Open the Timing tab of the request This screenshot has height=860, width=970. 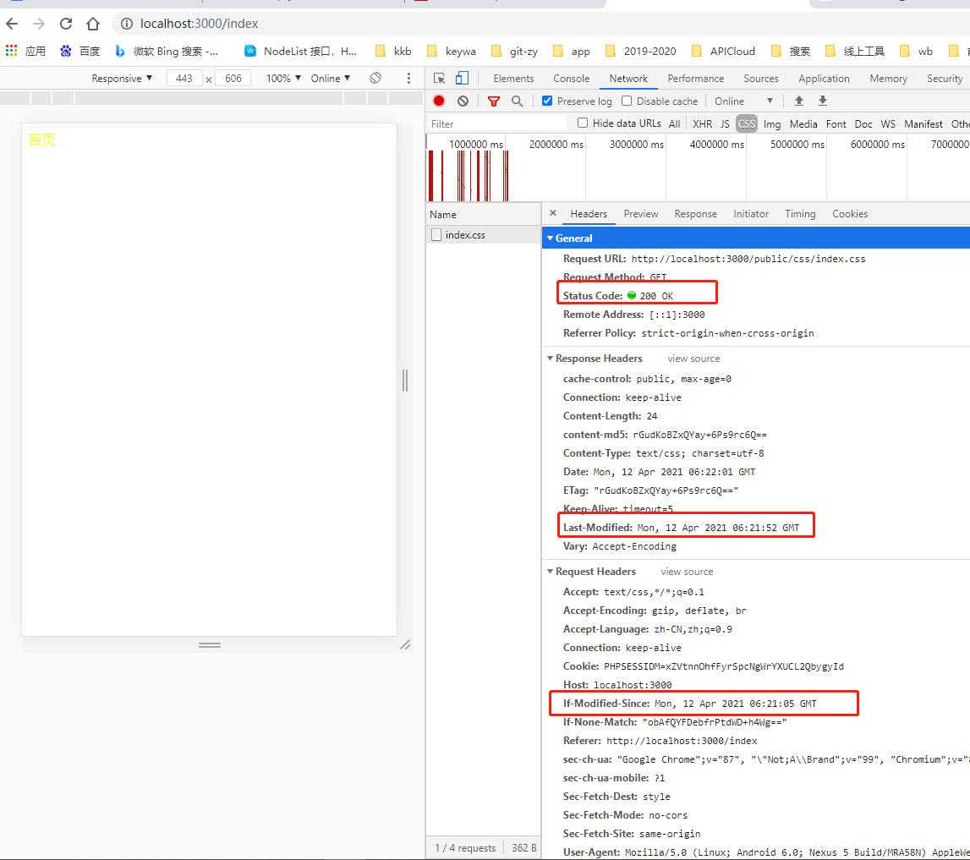[799, 214]
